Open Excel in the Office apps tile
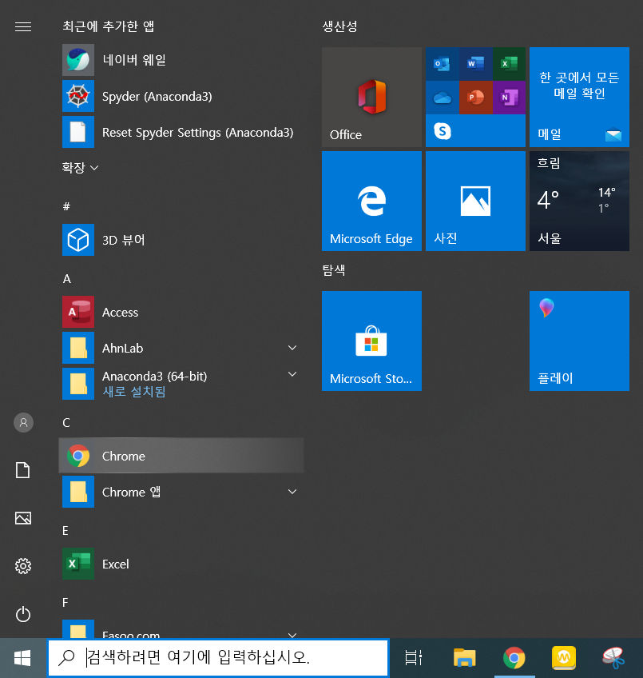This screenshot has width=643, height=678. [509, 64]
